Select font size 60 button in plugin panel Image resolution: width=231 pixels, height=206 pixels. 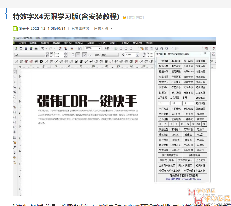[204, 124]
